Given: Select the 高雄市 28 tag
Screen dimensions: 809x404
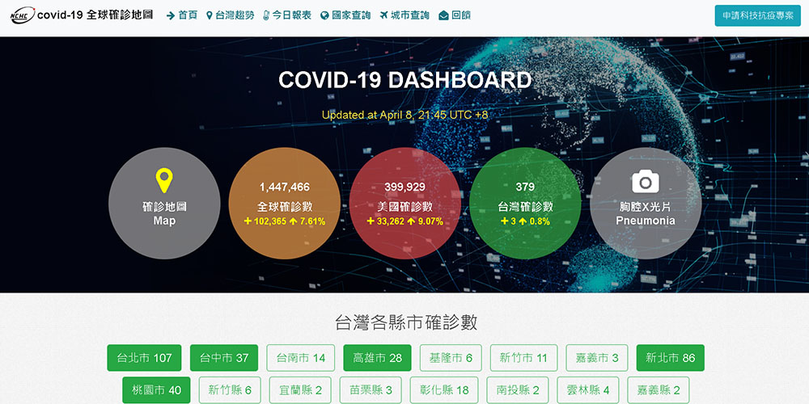Looking at the screenshot, I should click(377, 358).
